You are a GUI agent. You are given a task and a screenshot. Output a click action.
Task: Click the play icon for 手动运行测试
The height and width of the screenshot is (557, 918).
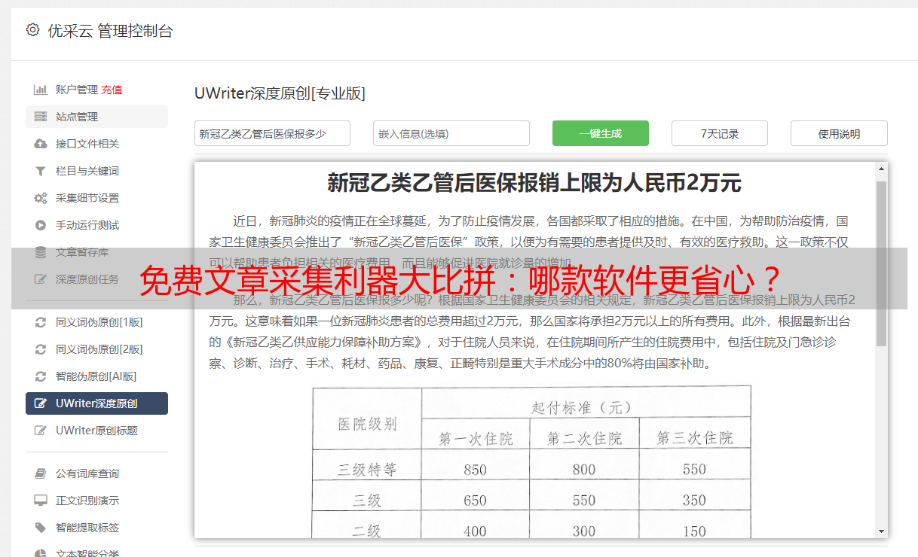[41, 225]
